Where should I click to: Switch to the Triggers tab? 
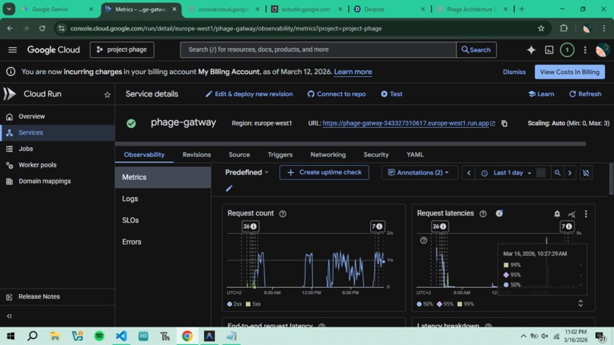tap(280, 155)
